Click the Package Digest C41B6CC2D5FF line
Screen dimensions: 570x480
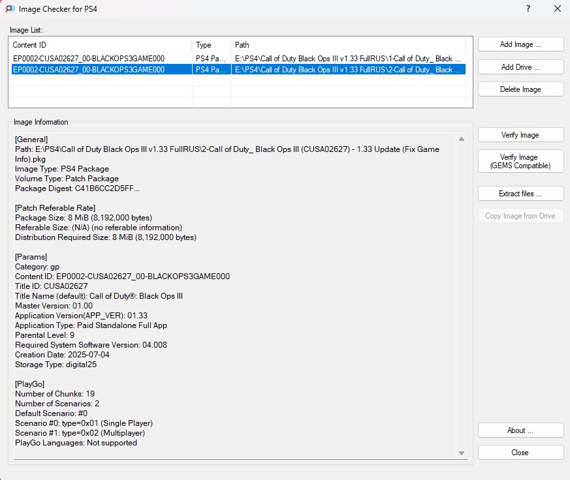[77, 188]
